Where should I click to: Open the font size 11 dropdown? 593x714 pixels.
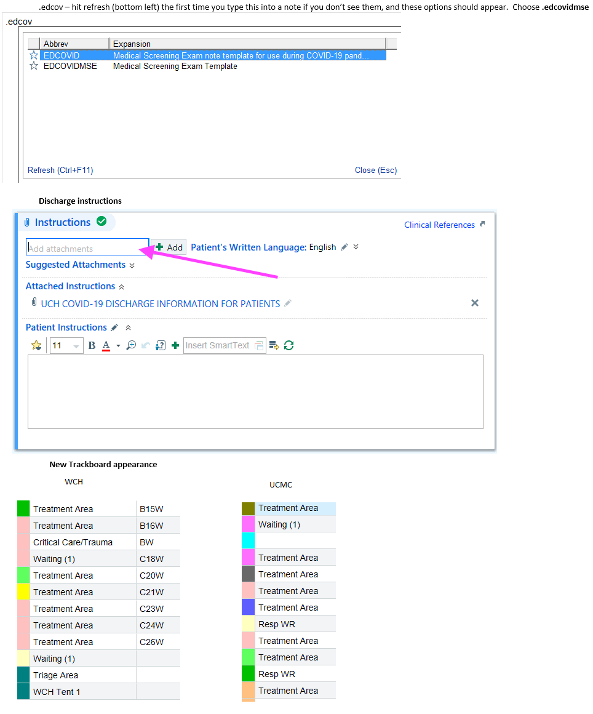(x=76, y=346)
